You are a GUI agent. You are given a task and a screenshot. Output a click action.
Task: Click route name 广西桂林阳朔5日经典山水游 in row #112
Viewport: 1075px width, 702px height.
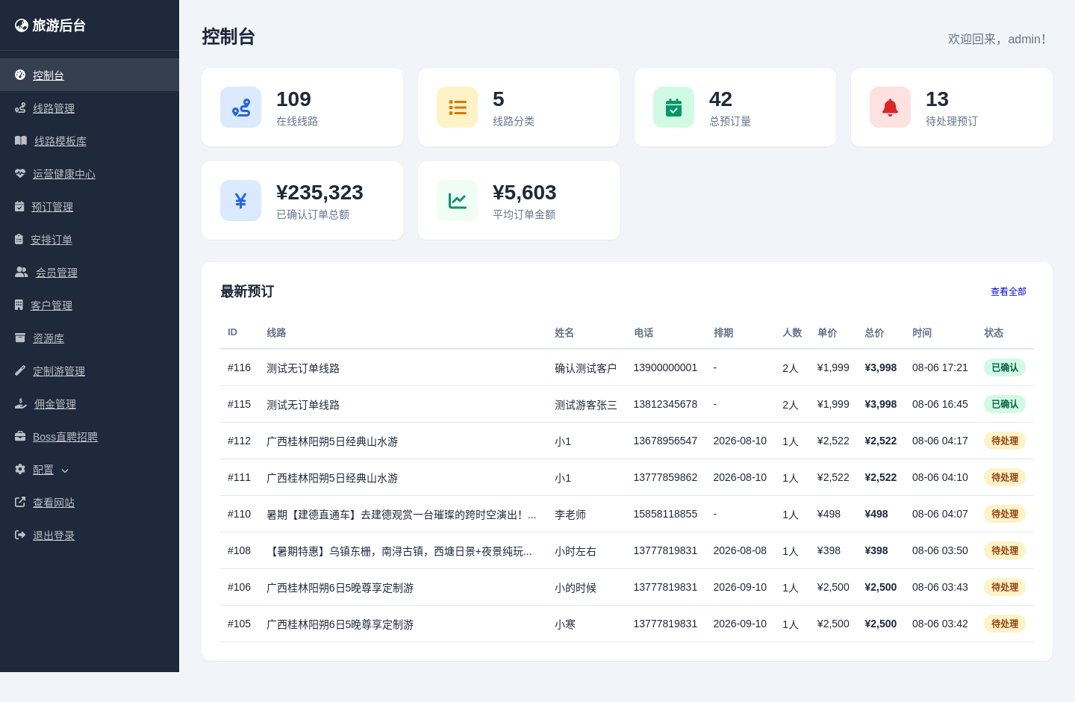click(332, 441)
